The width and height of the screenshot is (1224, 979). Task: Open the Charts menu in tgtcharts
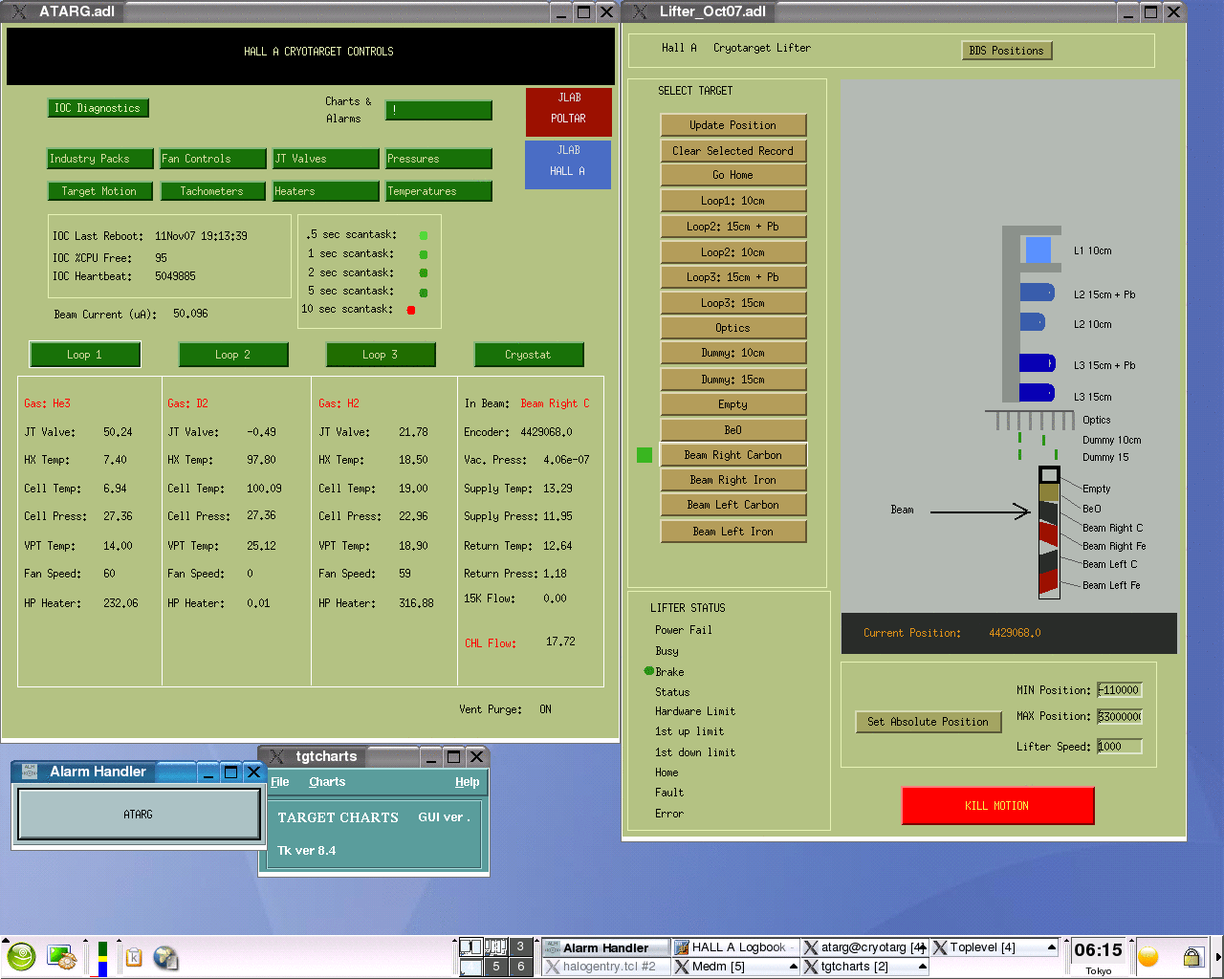(327, 782)
